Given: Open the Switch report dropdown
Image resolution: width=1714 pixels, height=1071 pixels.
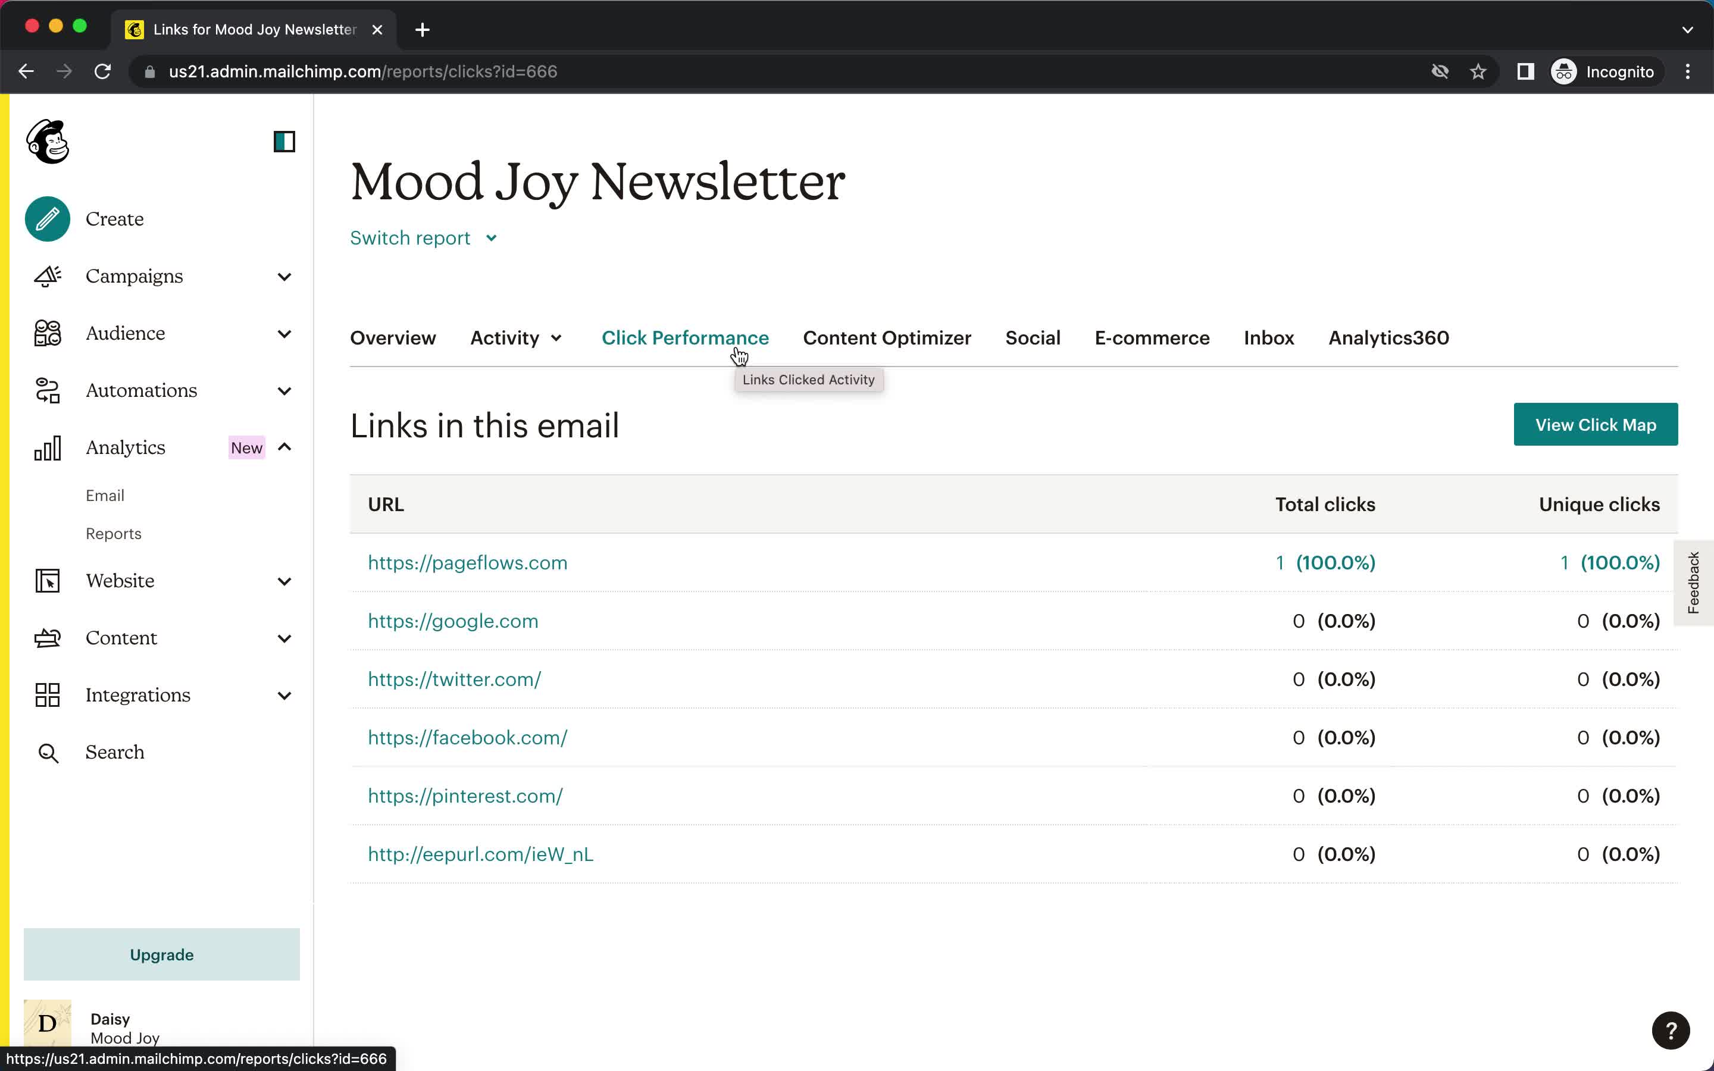Looking at the screenshot, I should (423, 237).
